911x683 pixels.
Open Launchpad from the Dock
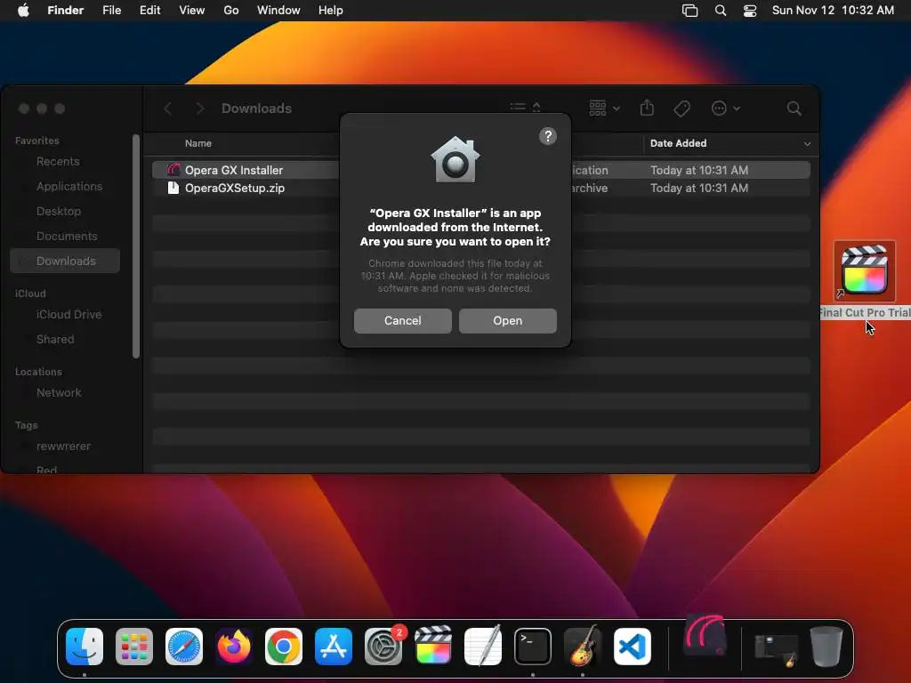click(134, 647)
